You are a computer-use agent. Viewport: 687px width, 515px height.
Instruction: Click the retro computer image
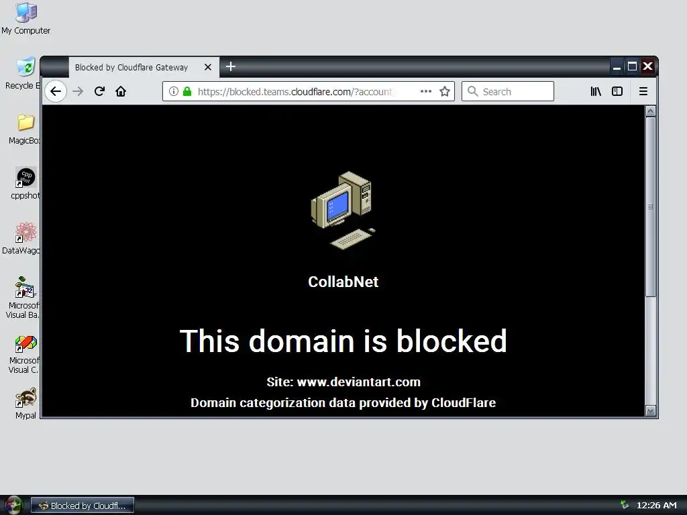[x=343, y=211]
